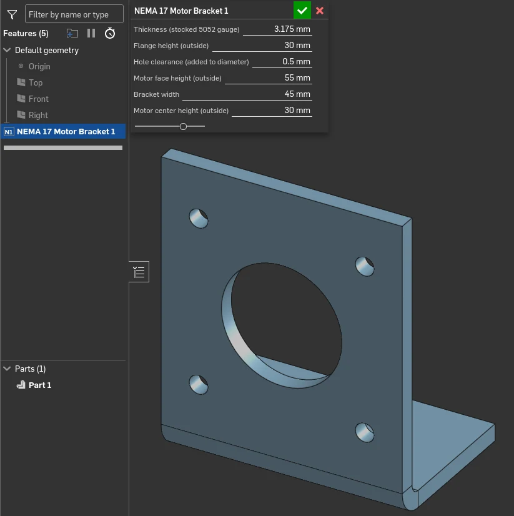Select NEMA 17 Motor Bracket 1 feature
The width and height of the screenshot is (514, 516).
(63, 132)
